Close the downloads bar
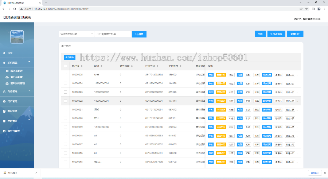The width and height of the screenshot is (328, 179). (325, 173)
